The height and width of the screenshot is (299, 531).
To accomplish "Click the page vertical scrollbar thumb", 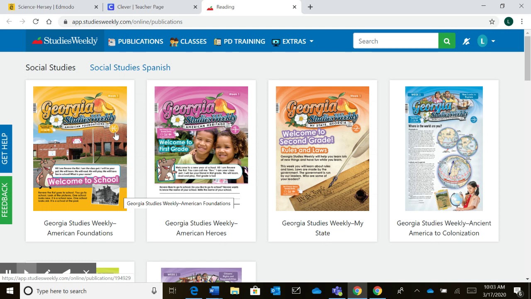I will pos(527,58).
